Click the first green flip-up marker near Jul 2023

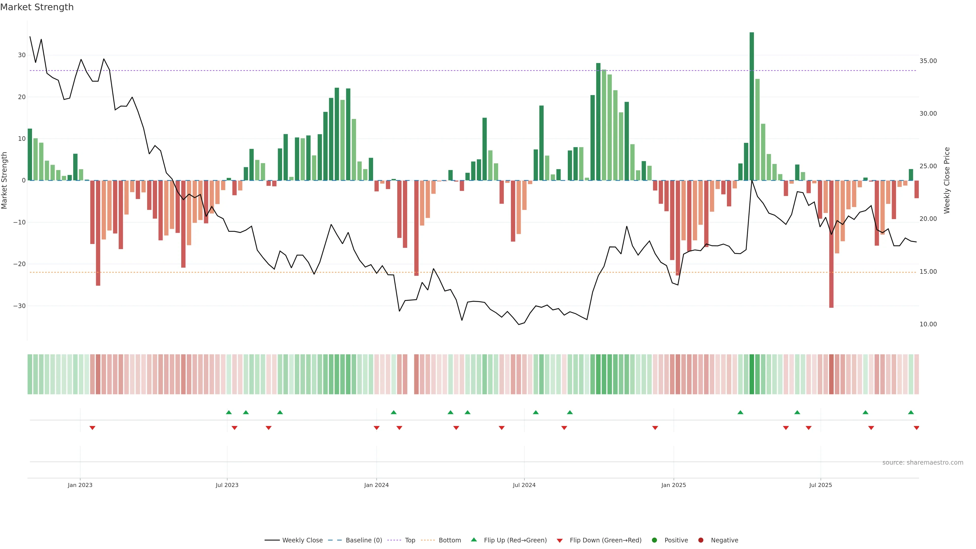(229, 412)
